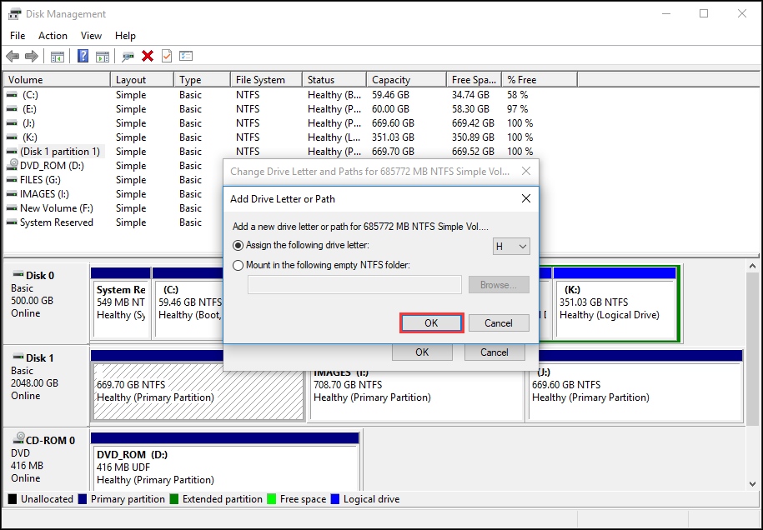Screen dimensions: 763x530
Task: Sort by the Status column header
Action: 334,80
